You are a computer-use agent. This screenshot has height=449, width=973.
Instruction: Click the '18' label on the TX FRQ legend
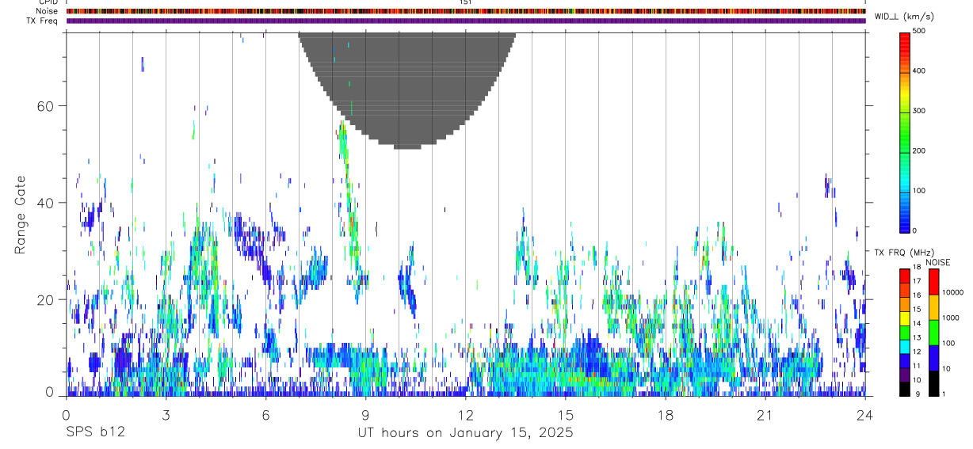tap(916, 268)
